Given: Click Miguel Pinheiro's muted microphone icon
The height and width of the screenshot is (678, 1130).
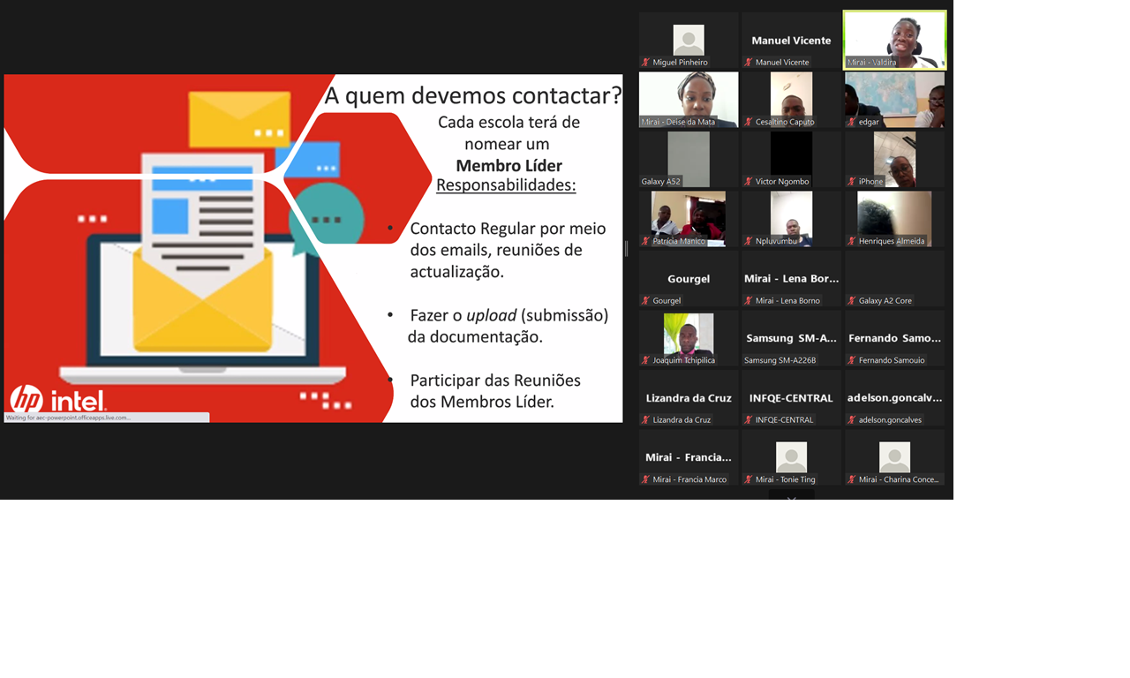Looking at the screenshot, I should (646, 63).
